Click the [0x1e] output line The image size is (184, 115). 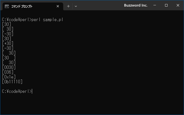click(9, 77)
